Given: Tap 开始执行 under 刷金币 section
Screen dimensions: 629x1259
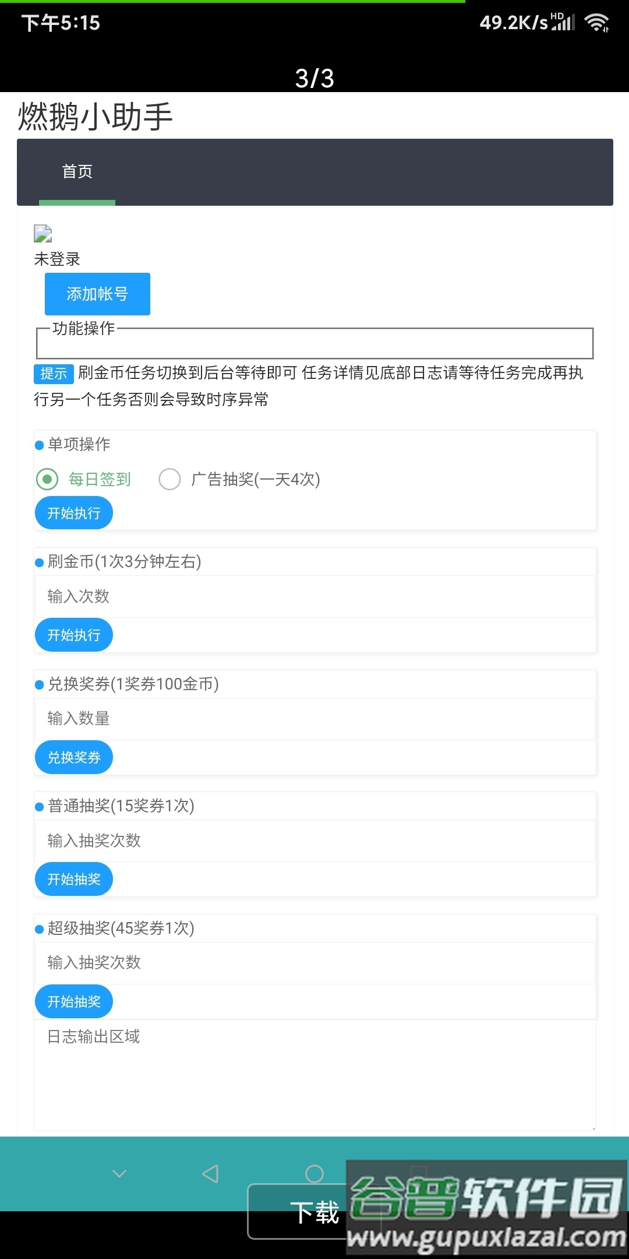Looking at the screenshot, I should coord(73,634).
